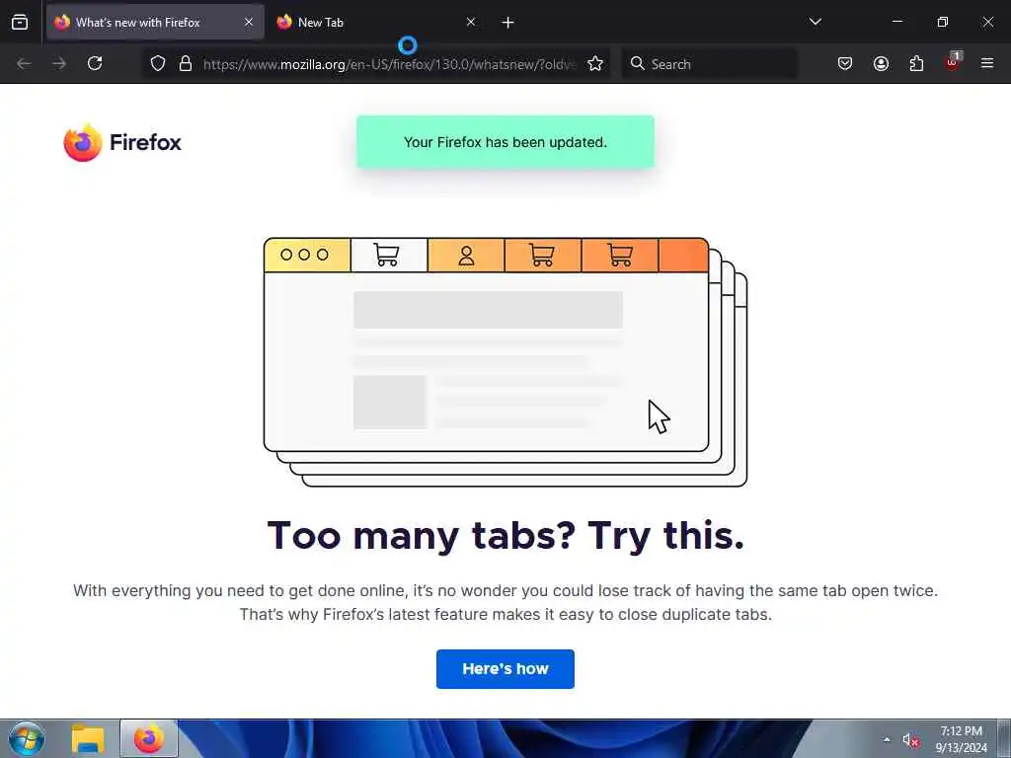
Task: Open tracking protection shield icon
Action: point(158,64)
